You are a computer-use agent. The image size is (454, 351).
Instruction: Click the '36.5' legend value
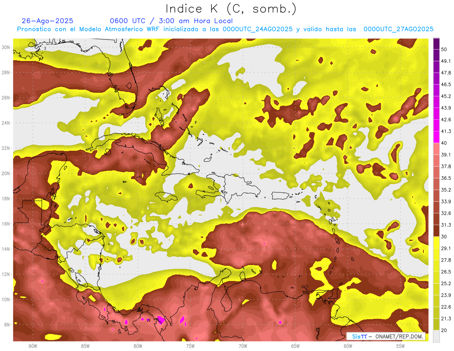pyautogui.click(x=446, y=178)
